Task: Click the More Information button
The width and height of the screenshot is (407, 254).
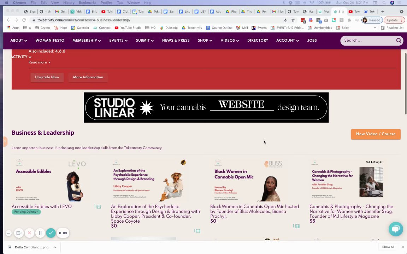Action: [x=88, y=77]
